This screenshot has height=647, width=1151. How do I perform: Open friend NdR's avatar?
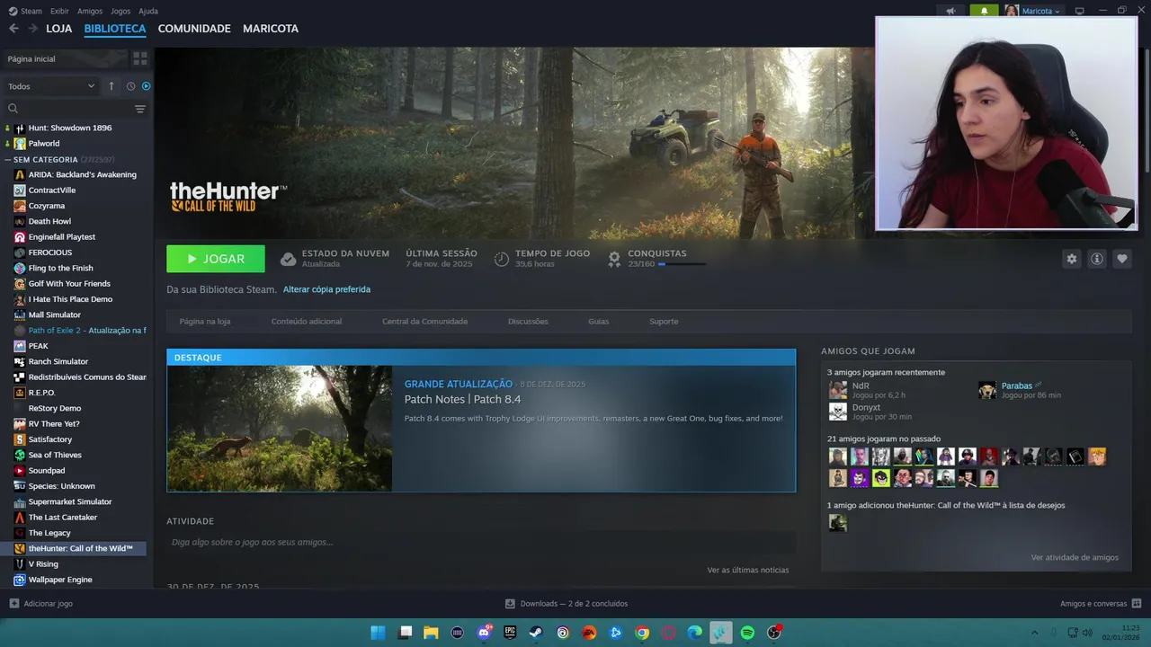(838, 390)
